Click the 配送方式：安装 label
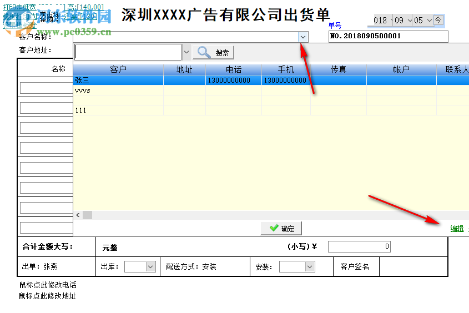 pos(191,266)
